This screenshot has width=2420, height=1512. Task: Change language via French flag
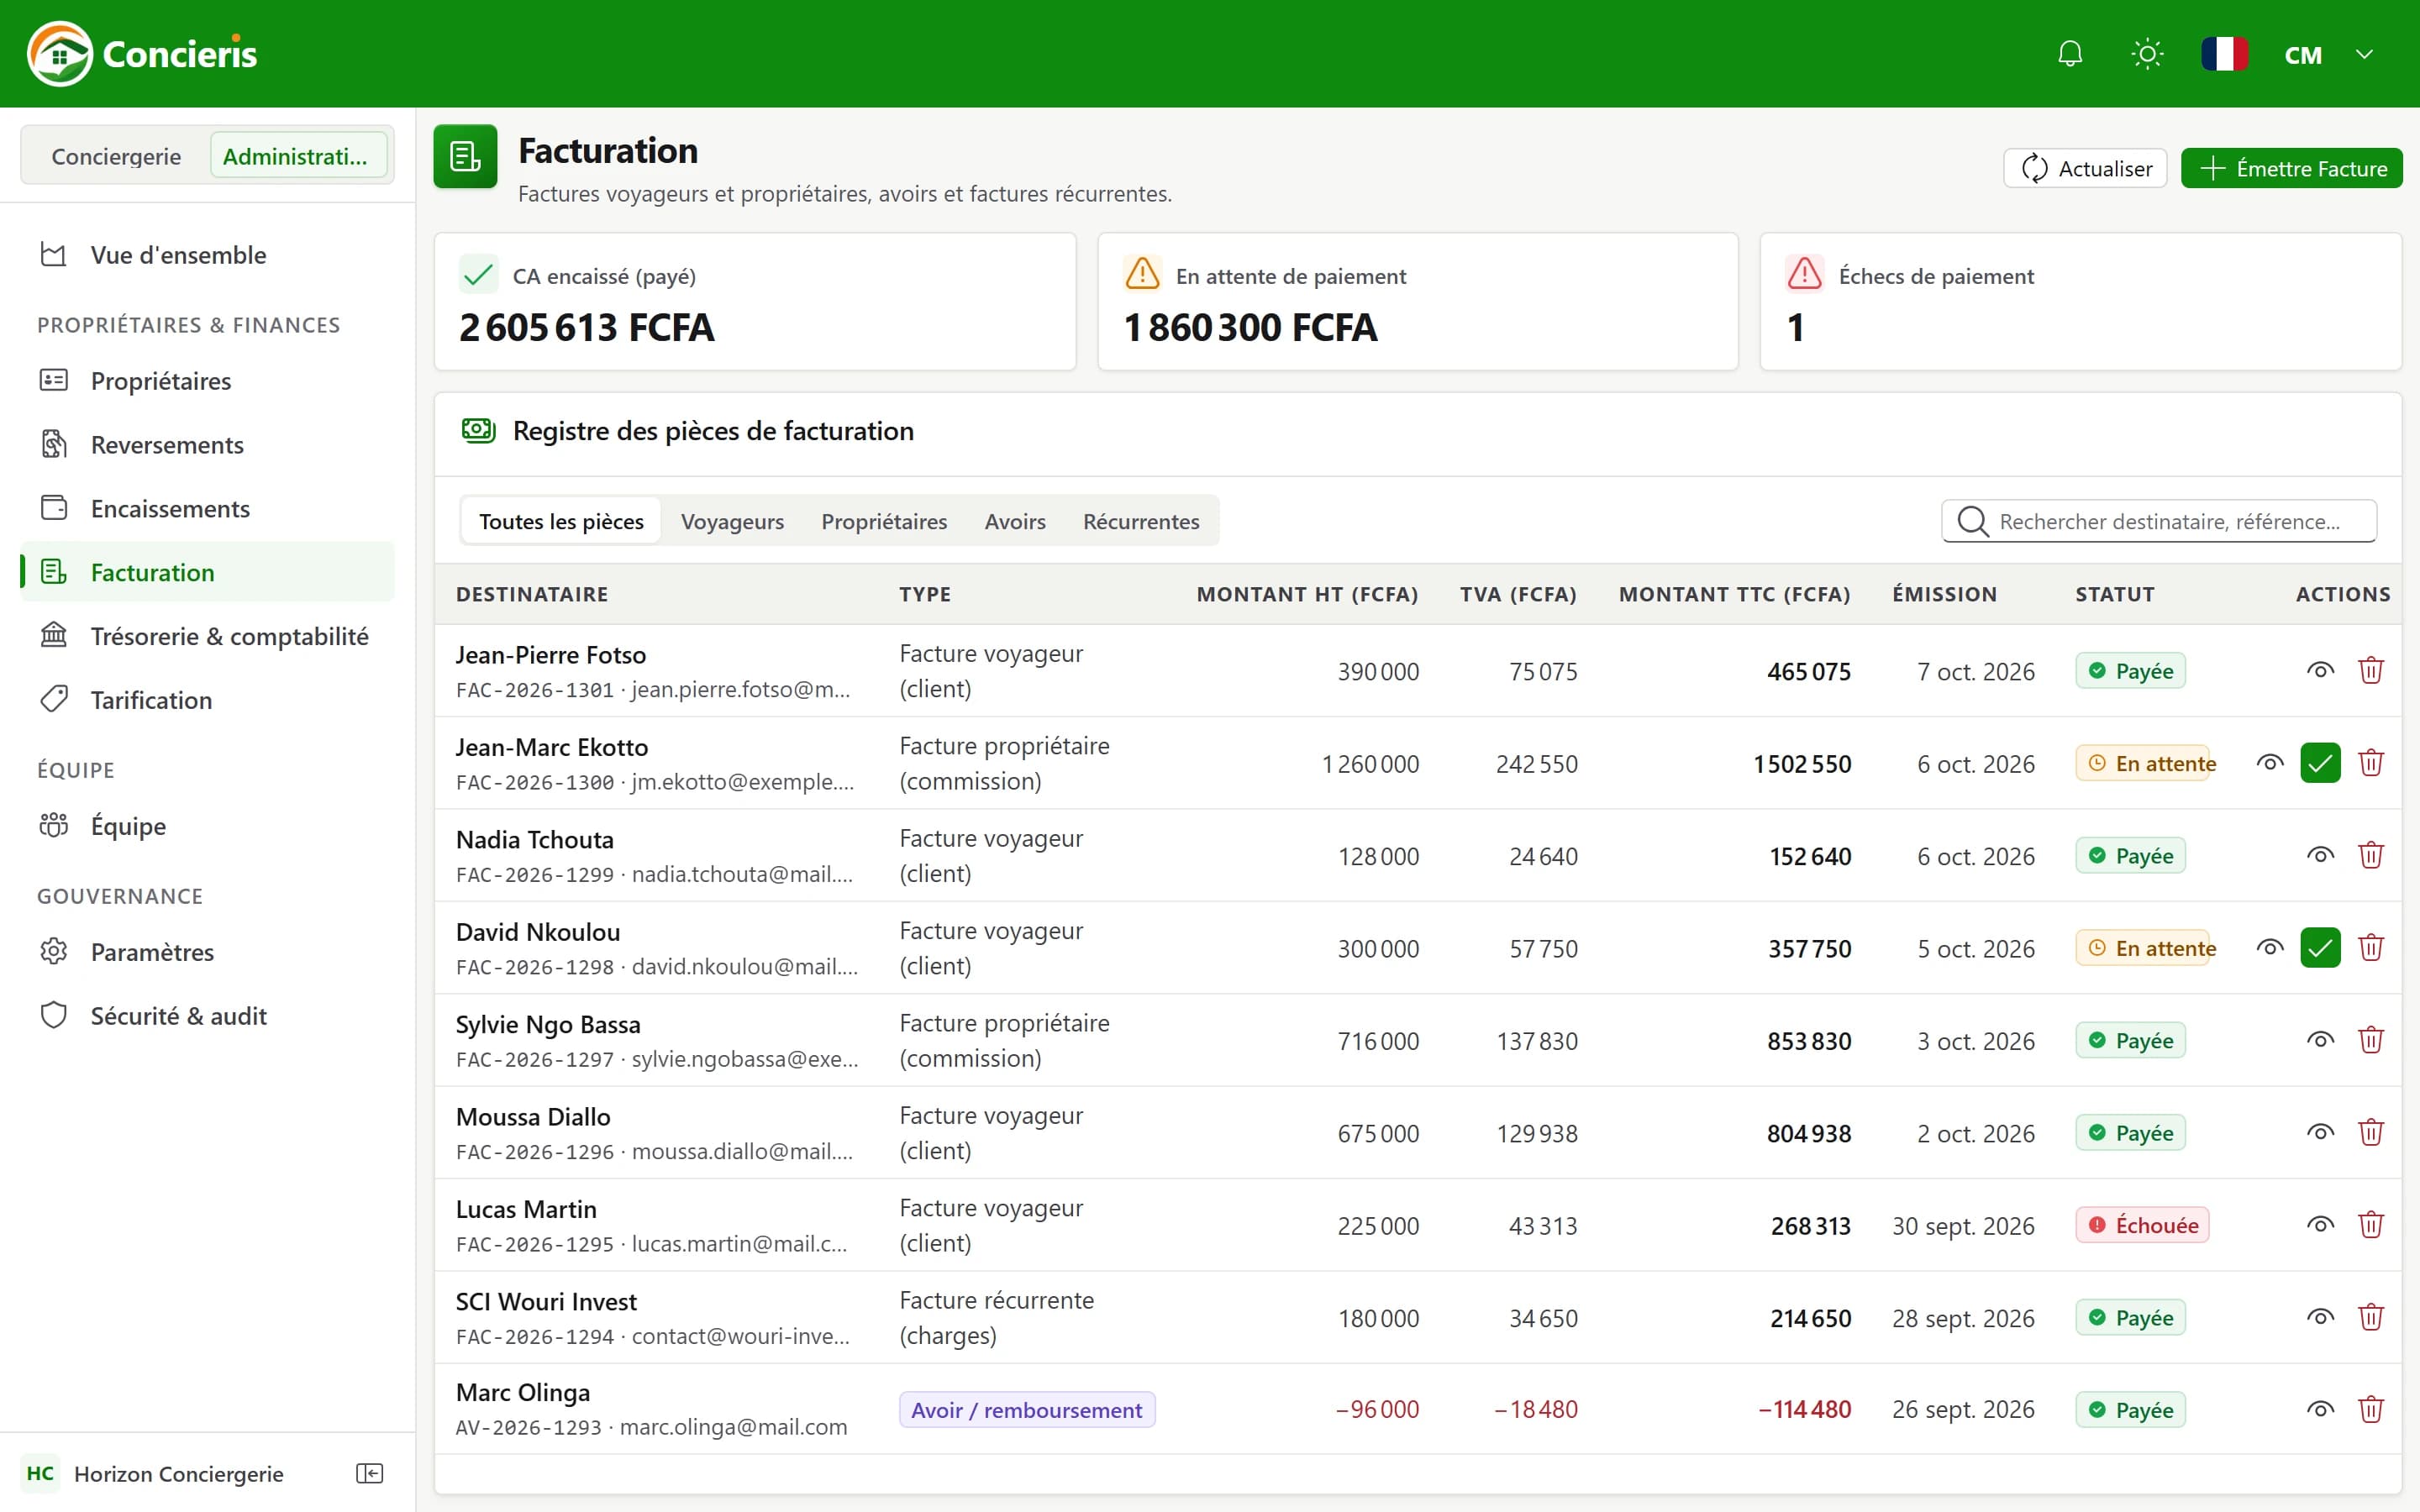[2224, 54]
